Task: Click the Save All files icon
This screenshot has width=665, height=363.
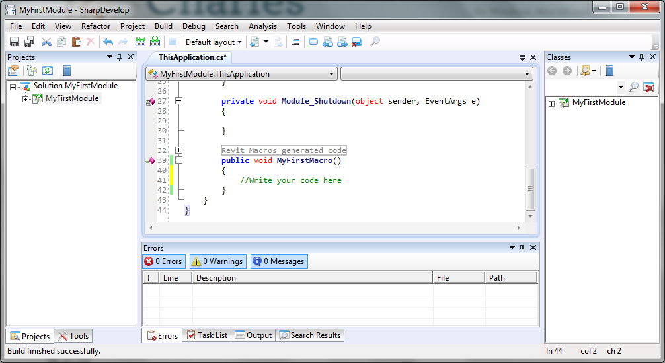Action: [29, 42]
